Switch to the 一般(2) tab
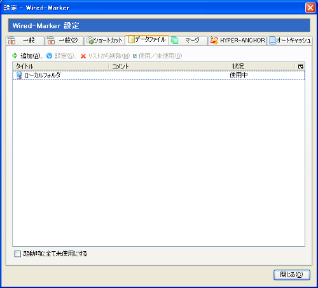 pos(64,40)
